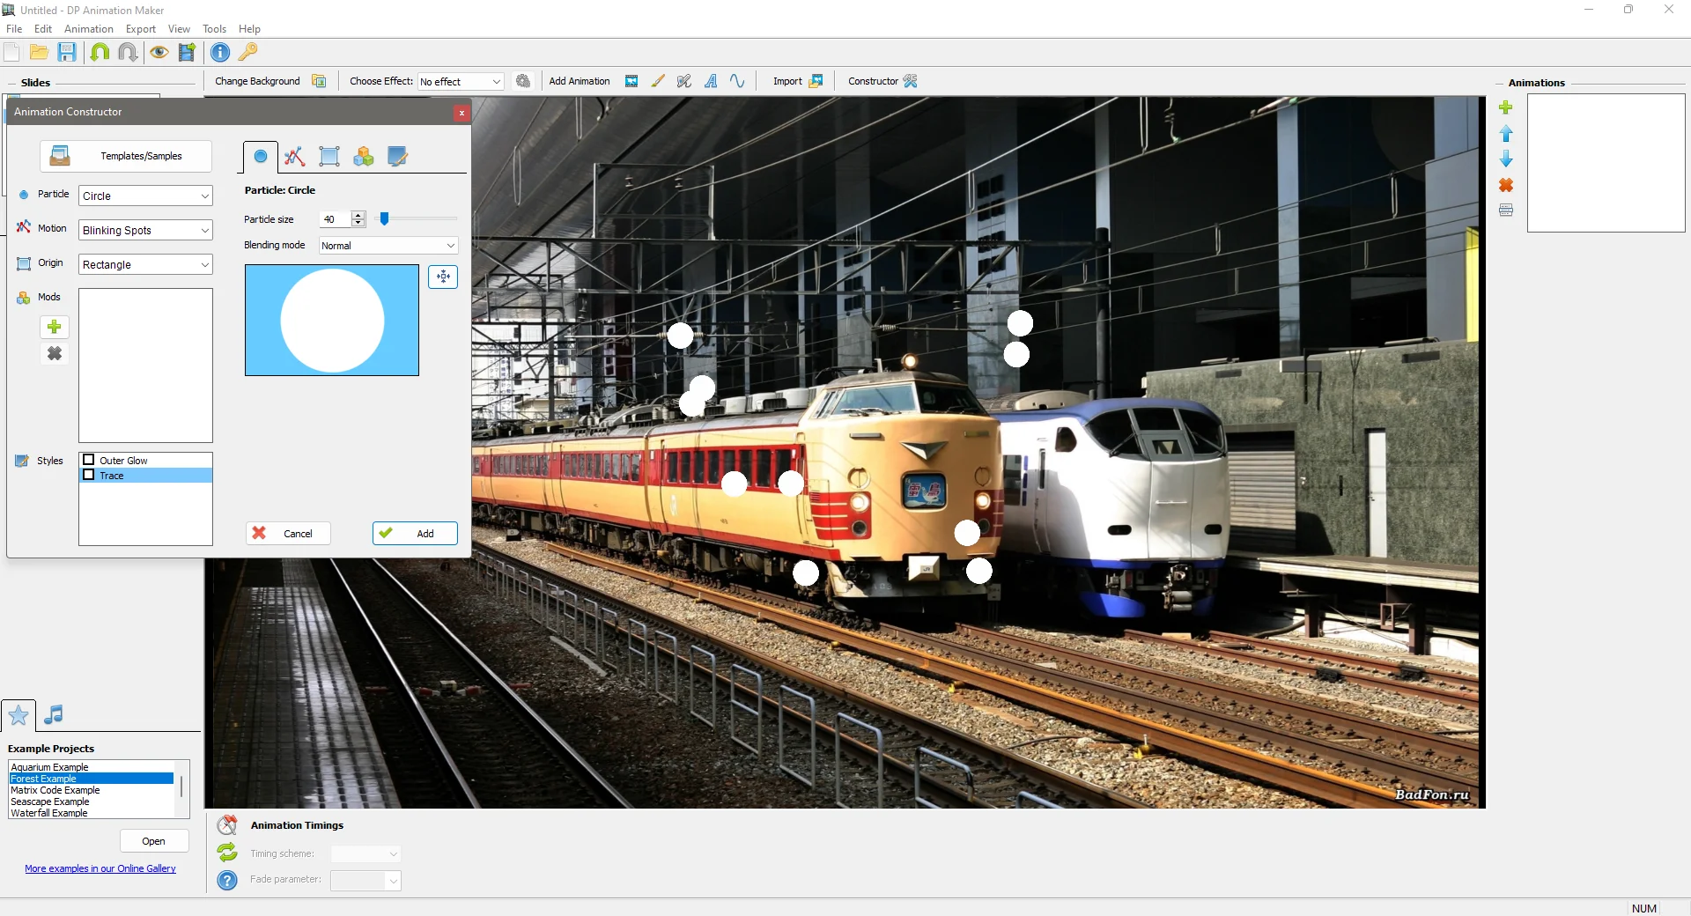The width and height of the screenshot is (1691, 916).
Task: Open the Choose Effect dropdown
Action: coord(461,81)
